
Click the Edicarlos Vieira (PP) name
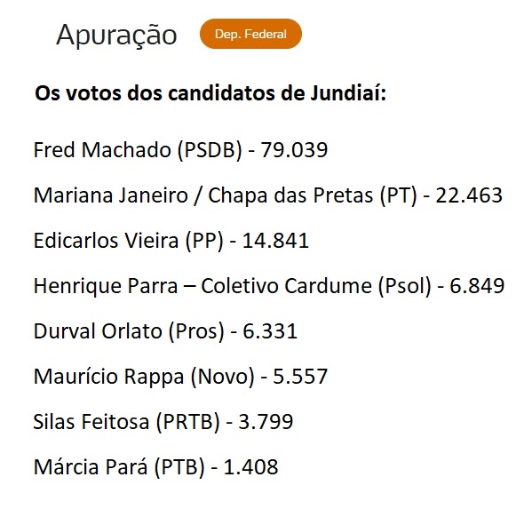(128, 241)
